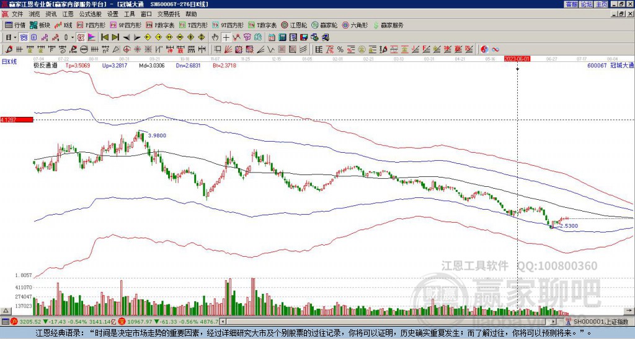Click the 沪 Shanghai index status icon
Screen dimensions: 635x339
[x=14, y=322]
